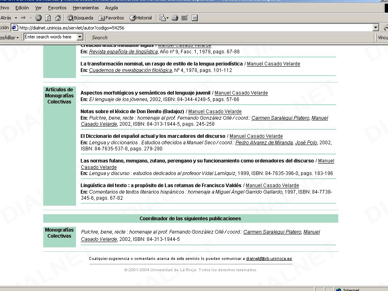Open the Favoritos menu in the menu bar
The width and height of the screenshot is (388, 291).
(57, 8)
